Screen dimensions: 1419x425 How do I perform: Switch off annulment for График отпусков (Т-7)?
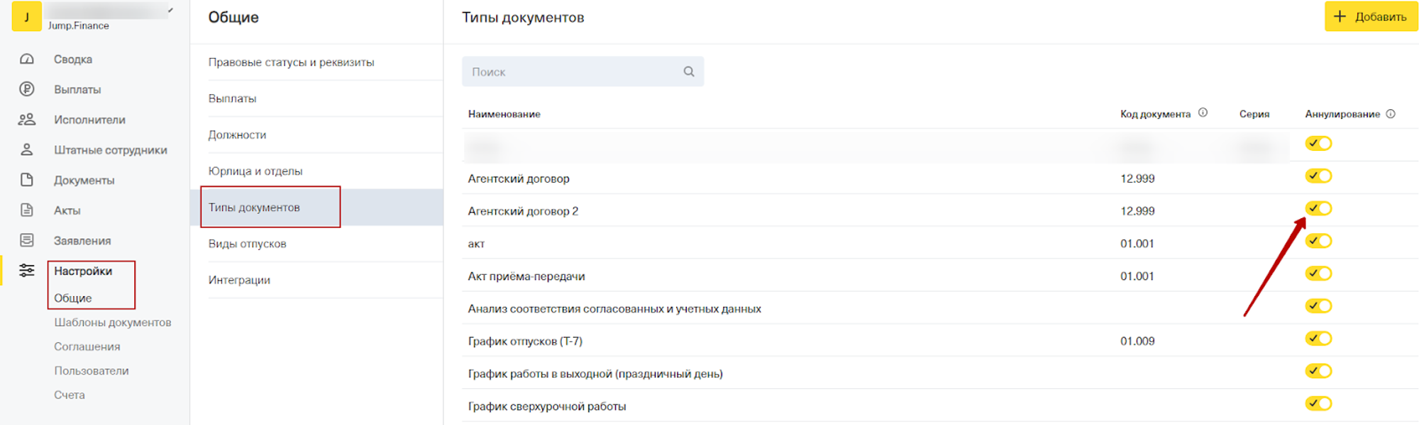pos(1318,339)
